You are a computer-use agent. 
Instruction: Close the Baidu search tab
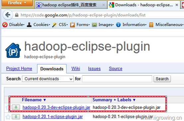(104, 5)
